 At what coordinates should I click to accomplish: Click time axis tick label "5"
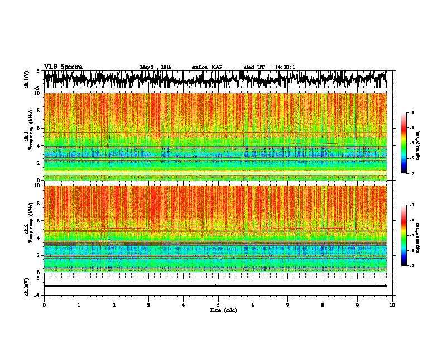click(x=218, y=305)
